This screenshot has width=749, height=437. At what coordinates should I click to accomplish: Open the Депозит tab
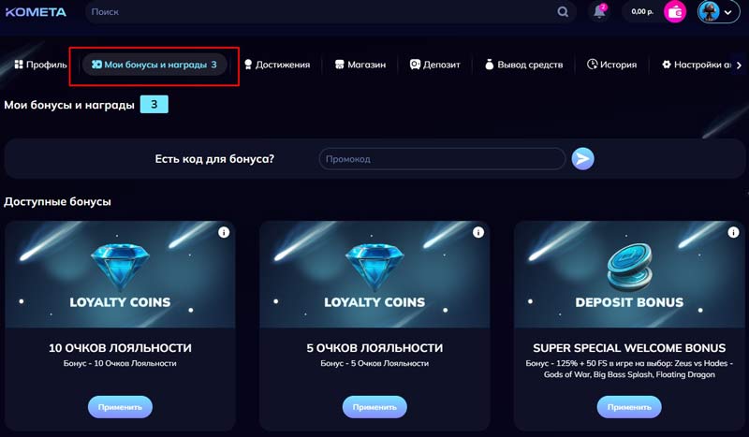coord(434,65)
